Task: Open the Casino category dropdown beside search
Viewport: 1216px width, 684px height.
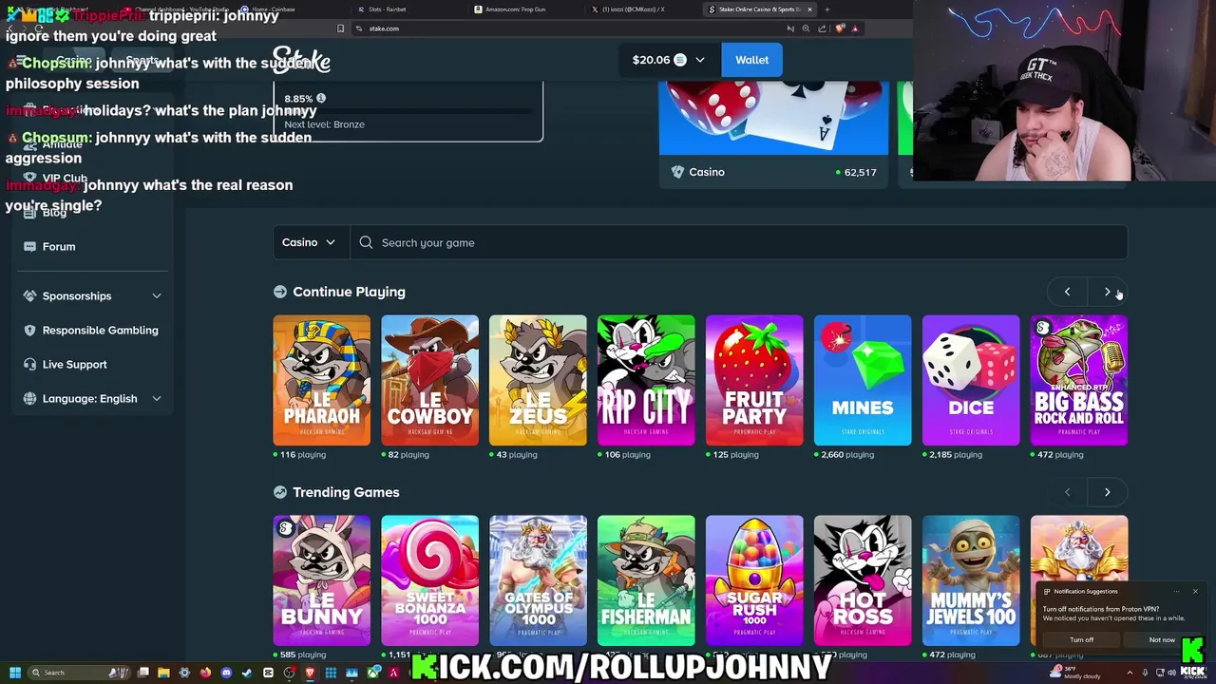Action: pyautogui.click(x=311, y=242)
